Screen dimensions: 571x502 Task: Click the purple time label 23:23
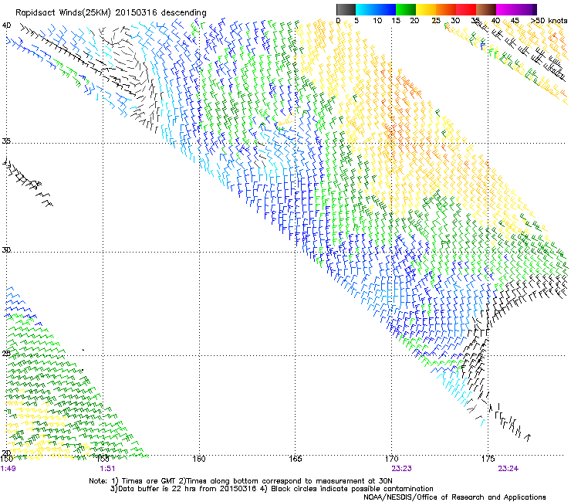pos(402,469)
